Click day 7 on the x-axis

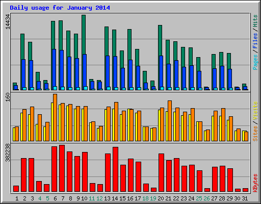63,198
